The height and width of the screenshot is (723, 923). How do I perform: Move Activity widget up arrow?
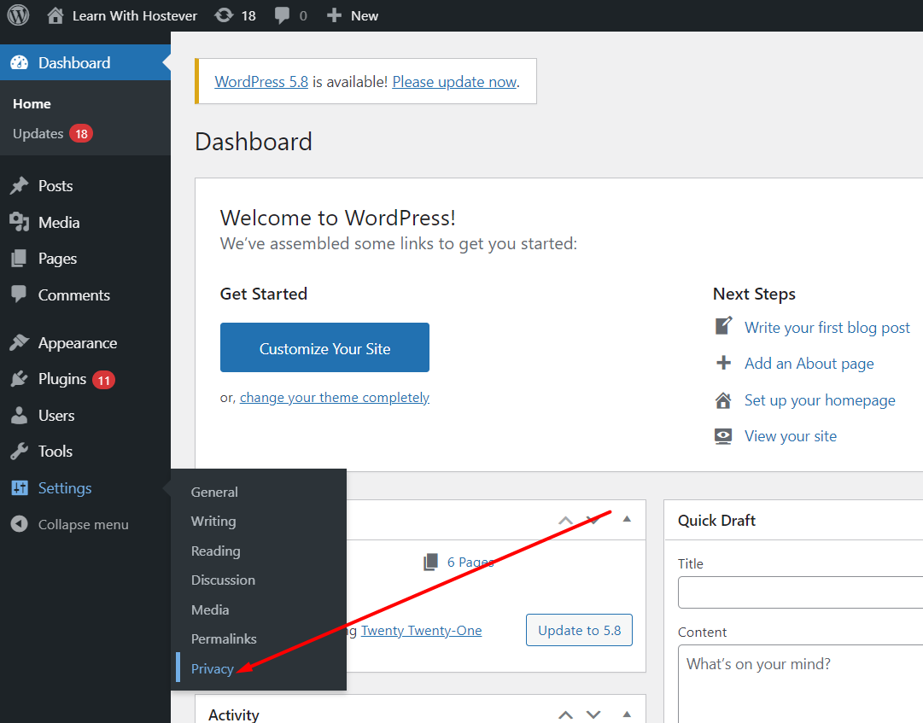(566, 714)
